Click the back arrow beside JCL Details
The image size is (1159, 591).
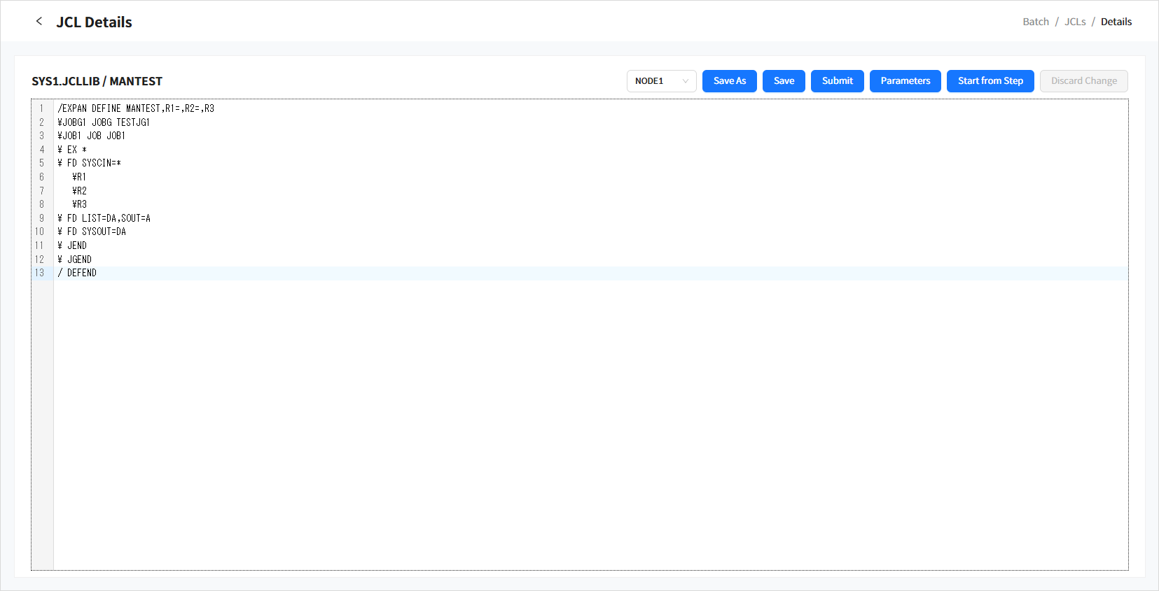39,22
